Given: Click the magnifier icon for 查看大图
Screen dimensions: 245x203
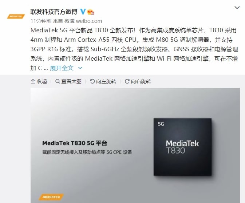Looking at the screenshot, I should pos(58,81).
